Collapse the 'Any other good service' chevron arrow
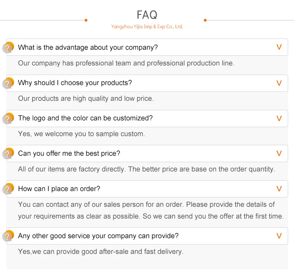This screenshot has width=294, height=274. coord(279,236)
